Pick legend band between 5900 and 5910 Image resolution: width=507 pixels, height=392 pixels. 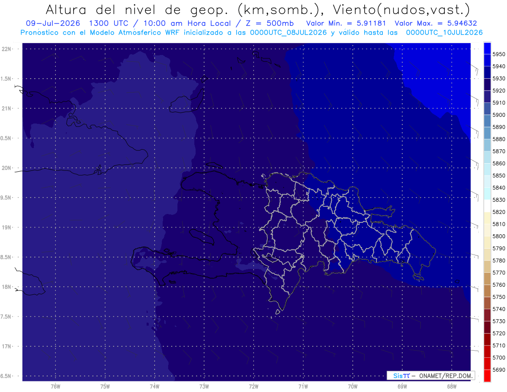pyautogui.click(x=487, y=109)
